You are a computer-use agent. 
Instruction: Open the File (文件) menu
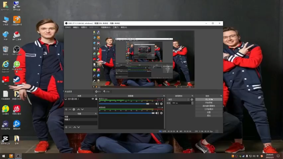[x=68, y=28]
